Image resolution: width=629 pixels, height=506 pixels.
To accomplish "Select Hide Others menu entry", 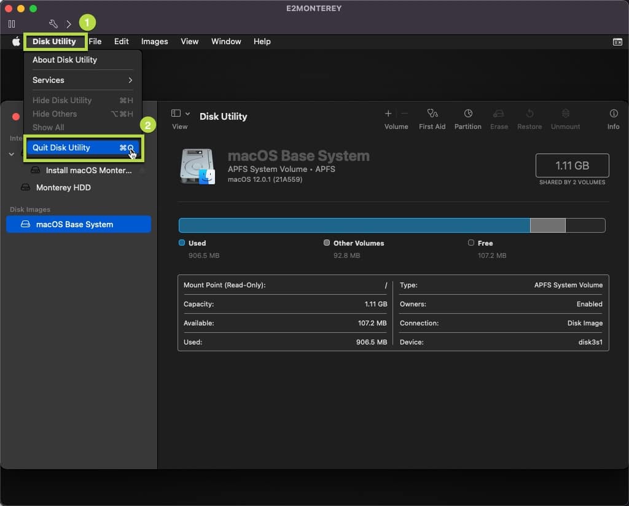I will click(x=83, y=114).
